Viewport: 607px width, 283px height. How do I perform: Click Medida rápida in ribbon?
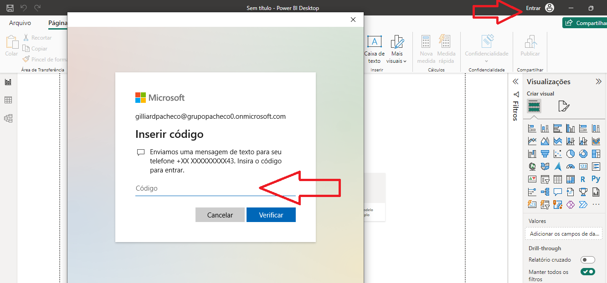click(x=446, y=49)
